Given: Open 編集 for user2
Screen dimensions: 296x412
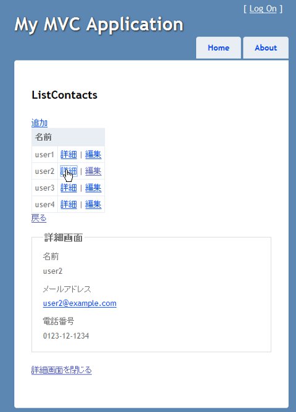Looking at the screenshot, I should tap(93, 171).
